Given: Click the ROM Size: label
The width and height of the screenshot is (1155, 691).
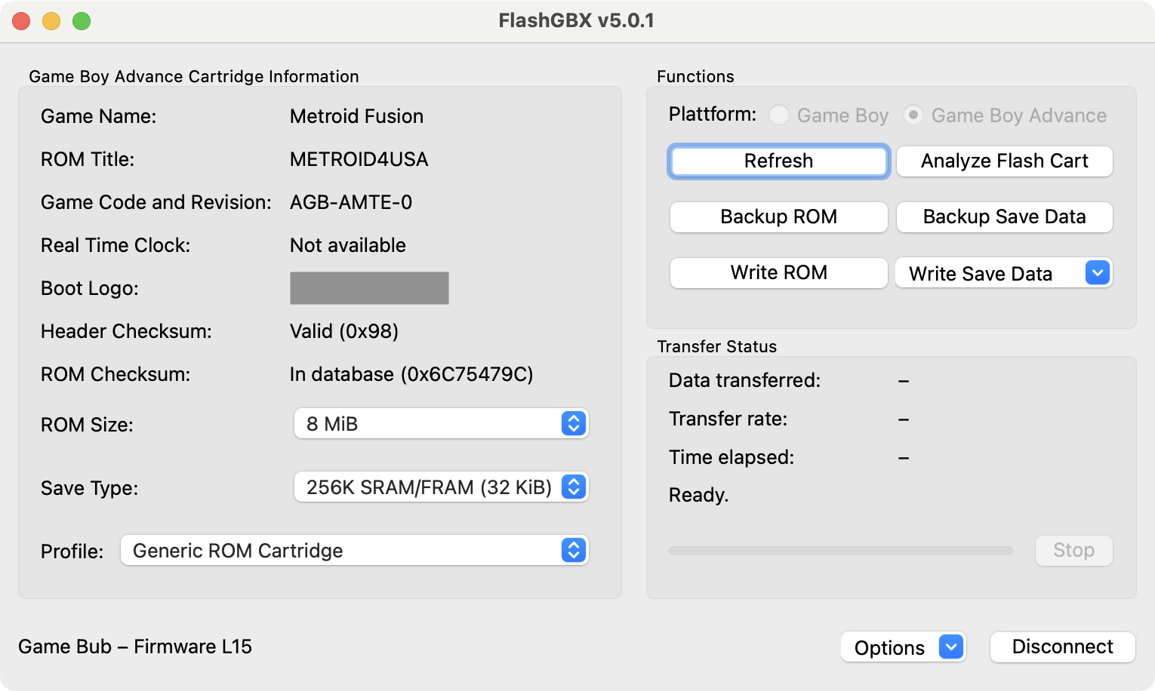Looking at the screenshot, I should (87, 425).
